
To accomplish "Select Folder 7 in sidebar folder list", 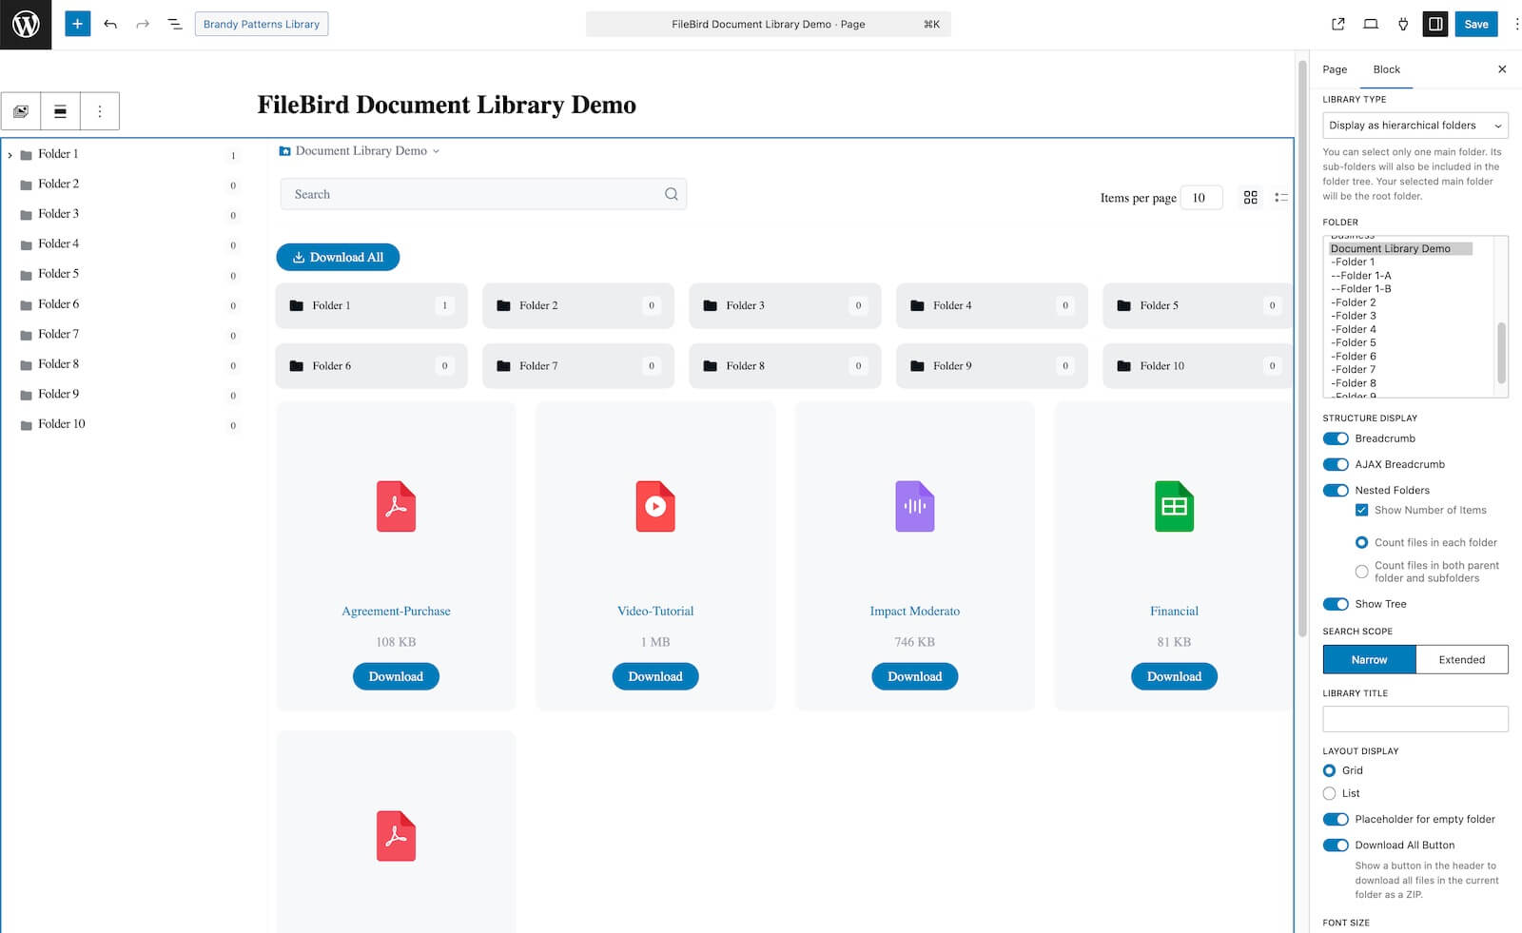I will (1354, 369).
